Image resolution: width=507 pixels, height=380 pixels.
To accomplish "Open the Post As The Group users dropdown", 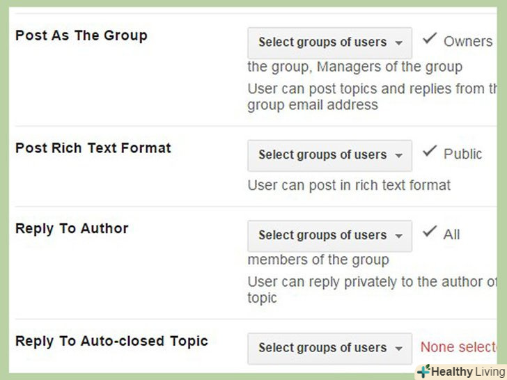I will tap(329, 42).
